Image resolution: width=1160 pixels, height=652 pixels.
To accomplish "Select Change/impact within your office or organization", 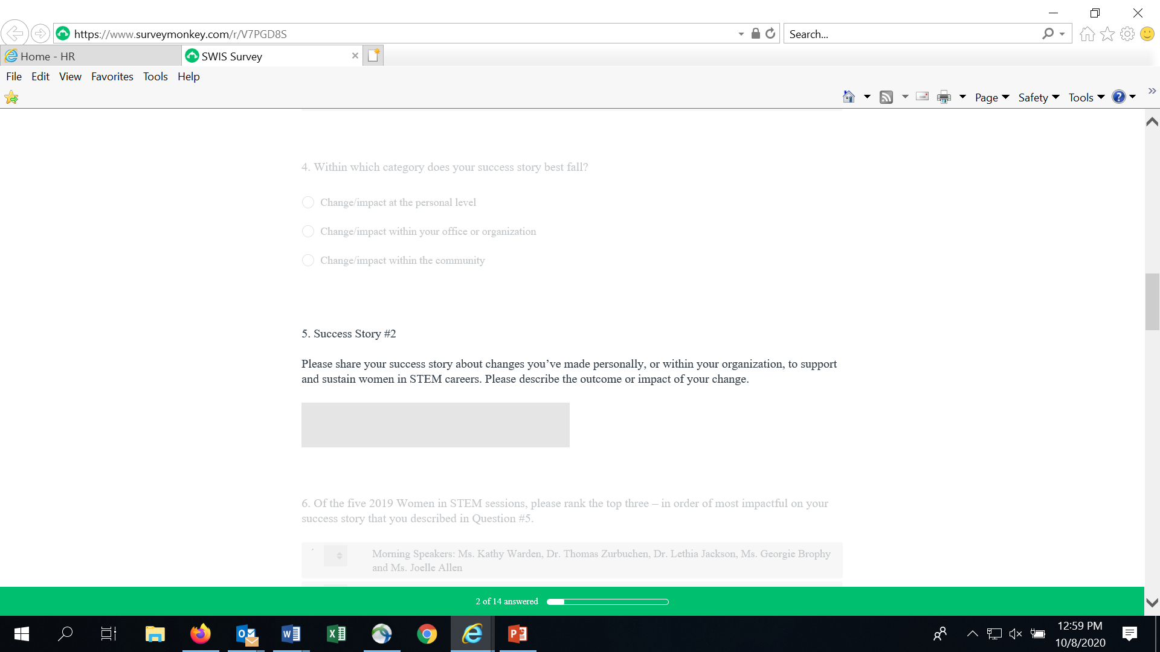I will coord(308,231).
